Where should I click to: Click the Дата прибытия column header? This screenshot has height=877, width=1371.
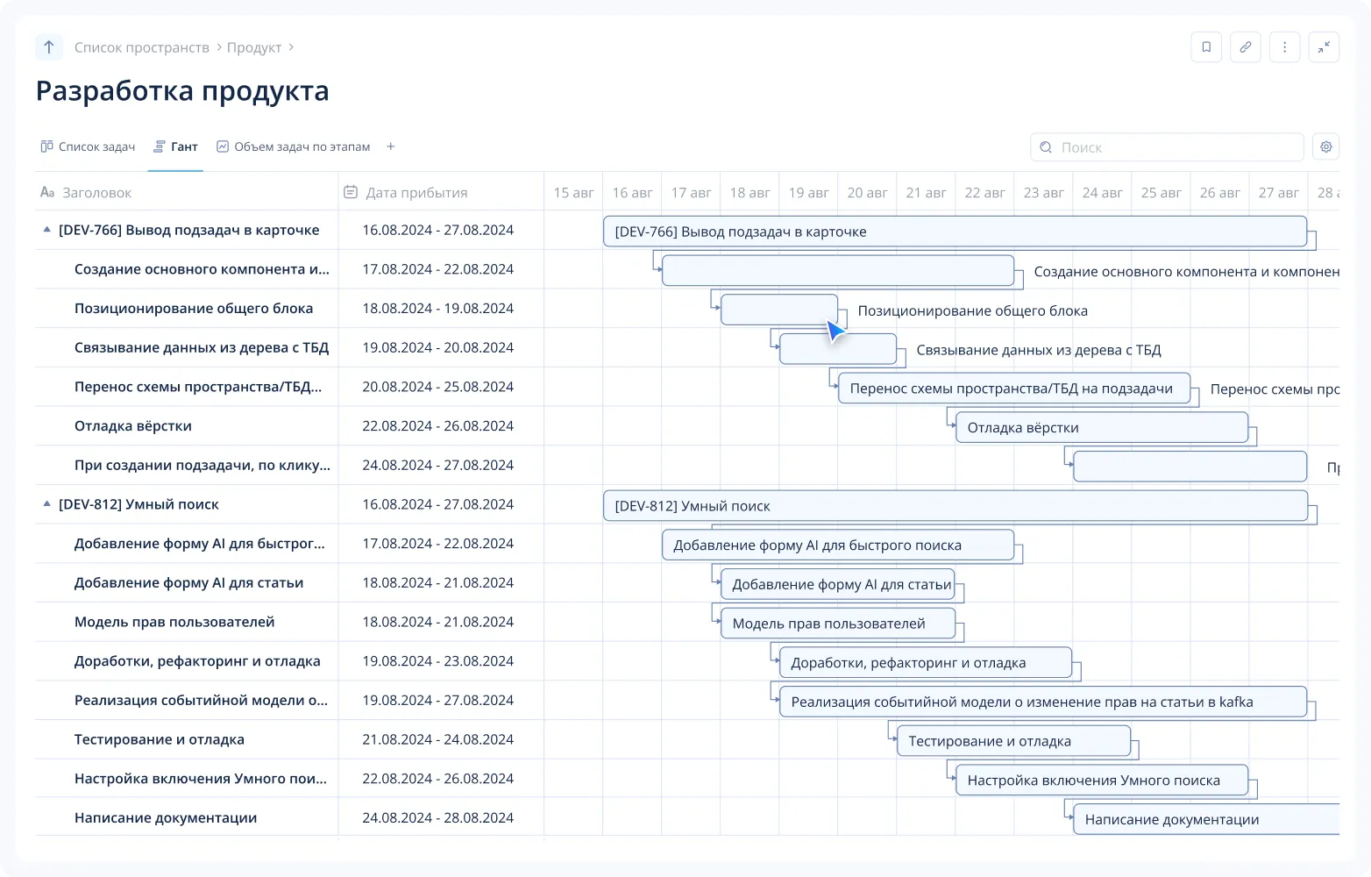[x=441, y=192]
